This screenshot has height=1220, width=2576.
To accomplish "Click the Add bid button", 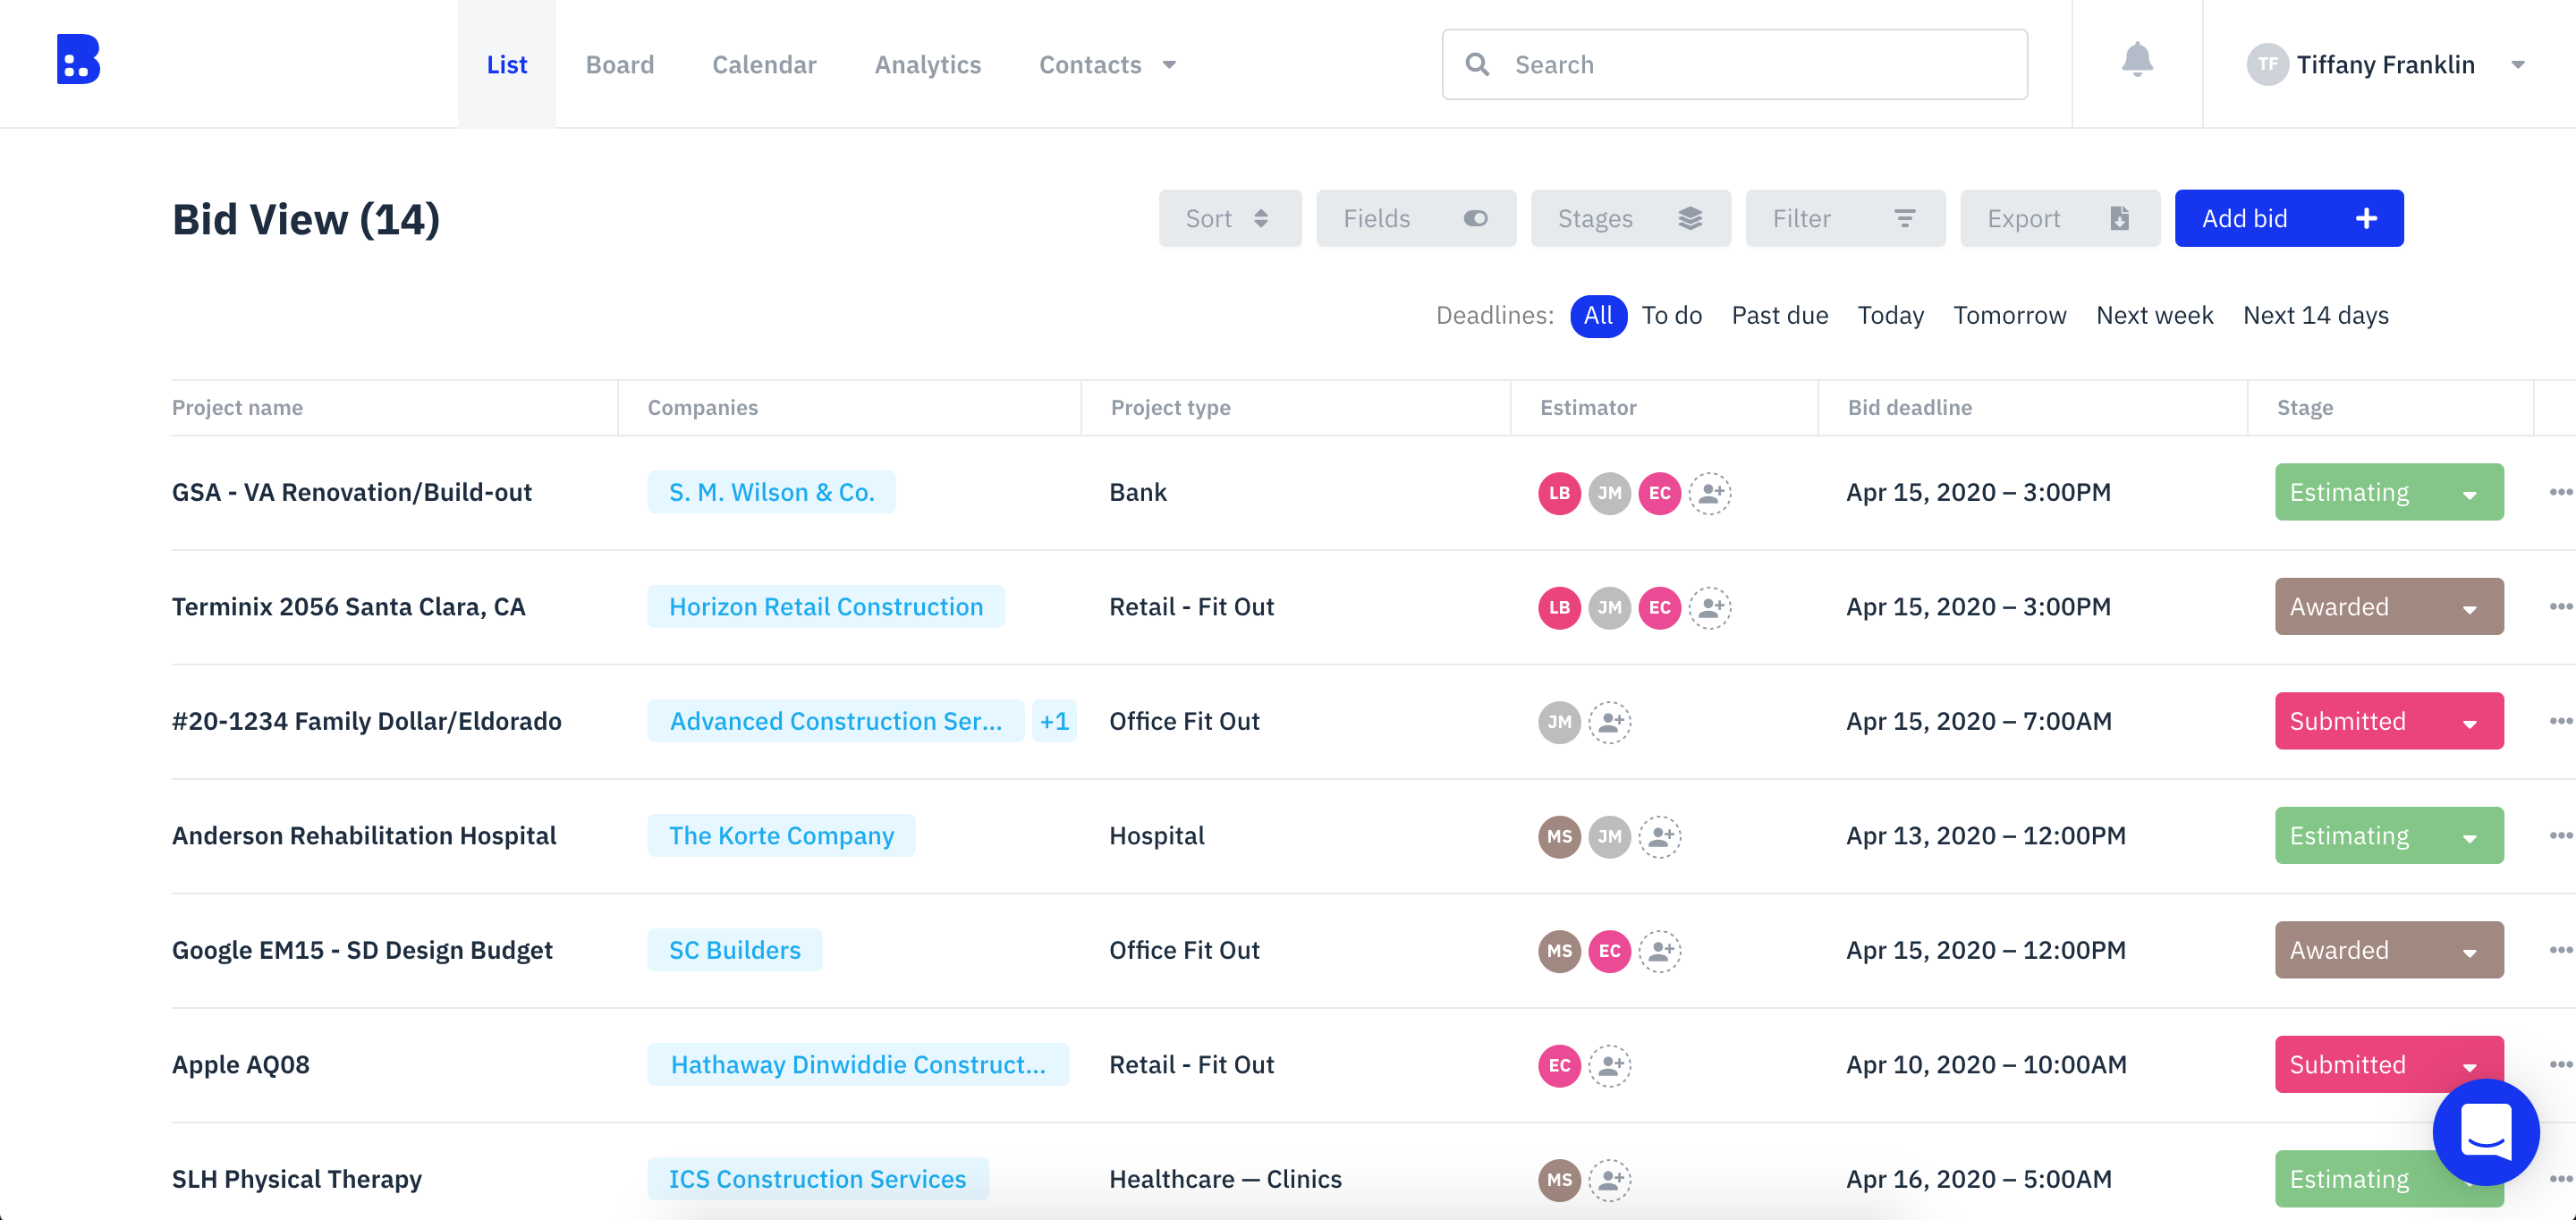I will tap(2289, 218).
